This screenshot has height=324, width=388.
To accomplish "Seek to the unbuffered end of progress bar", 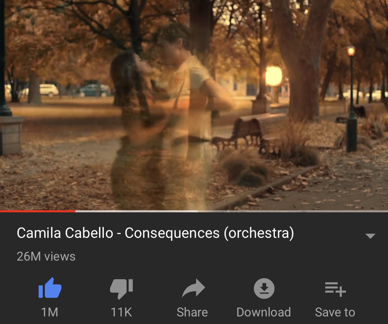I will point(293,211).
